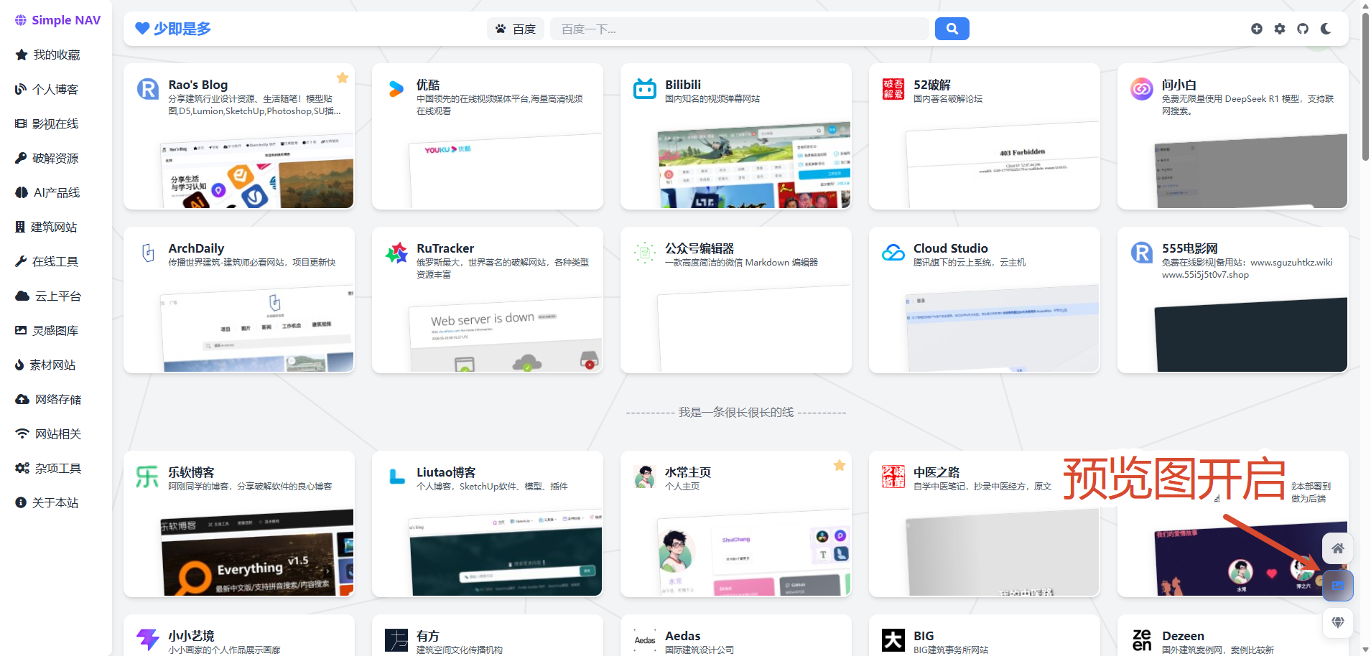Click the 中医之路 red seal icon

[893, 477]
